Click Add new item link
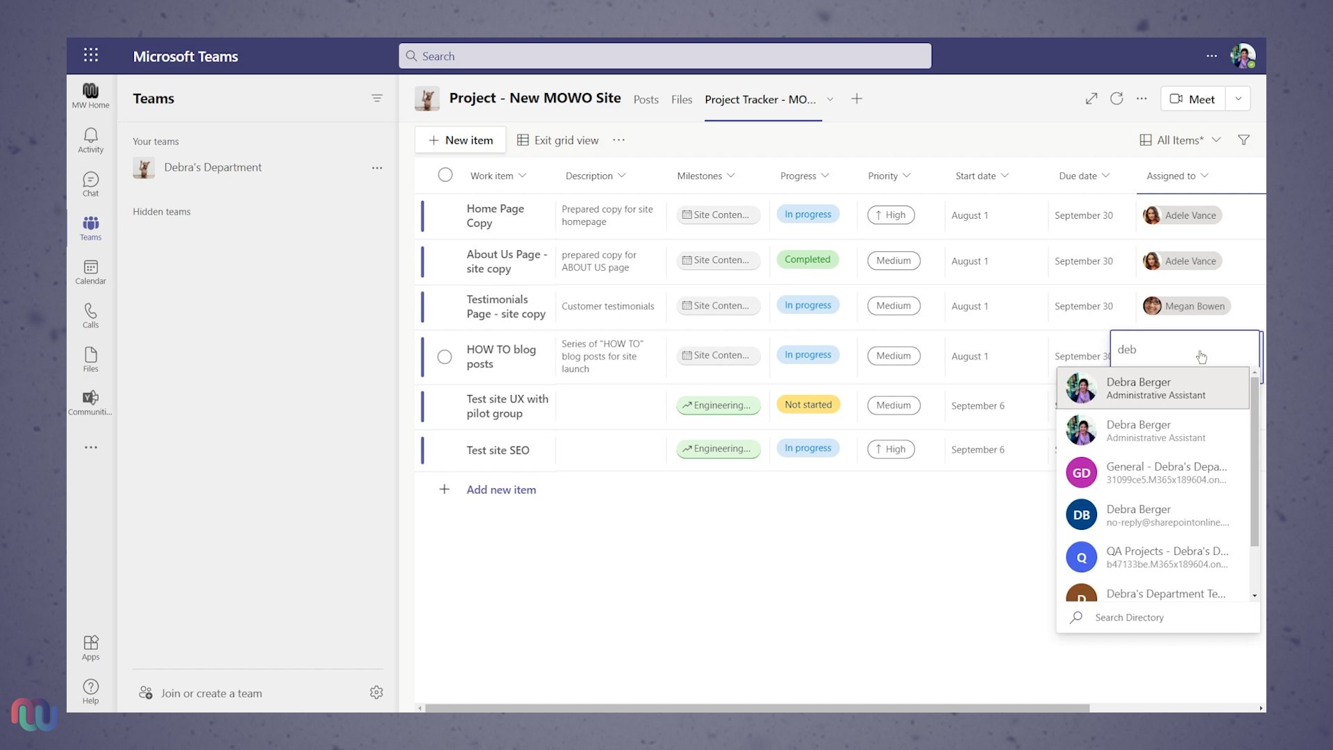The image size is (1333, 750). click(x=501, y=490)
